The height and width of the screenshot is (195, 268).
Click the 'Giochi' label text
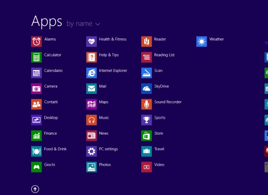(x=49, y=165)
